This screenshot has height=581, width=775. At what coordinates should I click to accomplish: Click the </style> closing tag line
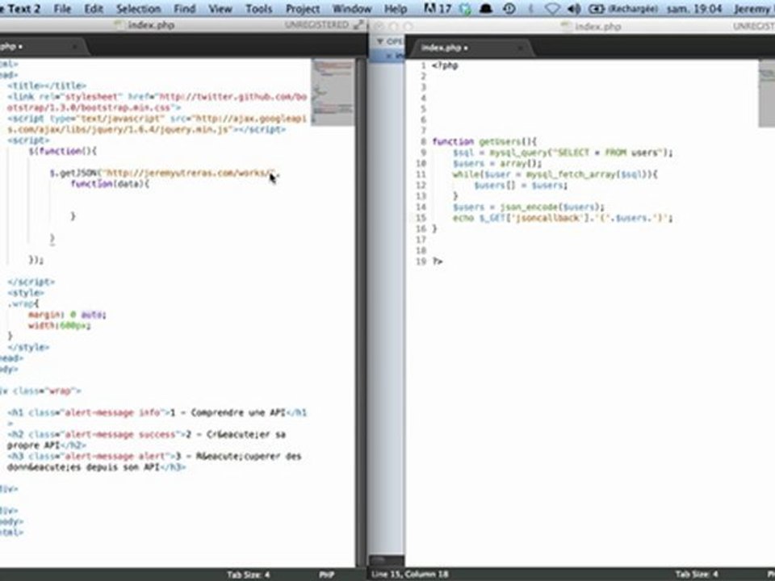click(x=28, y=347)
